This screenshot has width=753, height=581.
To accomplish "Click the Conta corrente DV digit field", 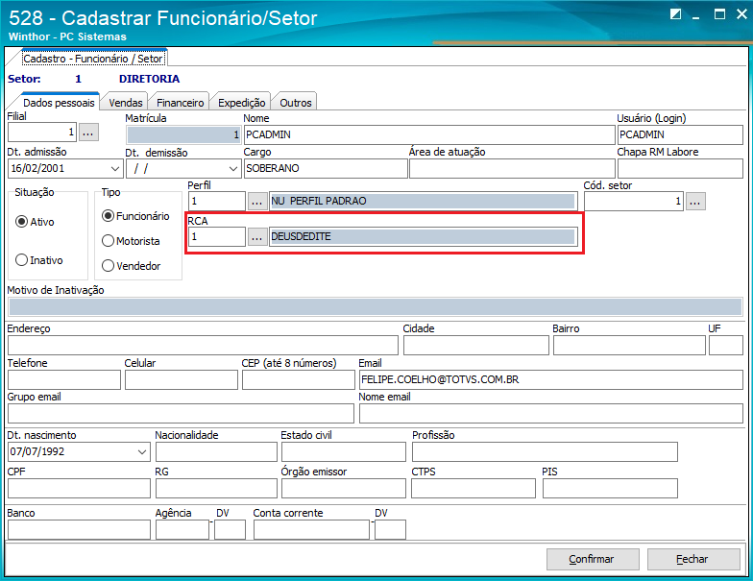I will 390,530.
